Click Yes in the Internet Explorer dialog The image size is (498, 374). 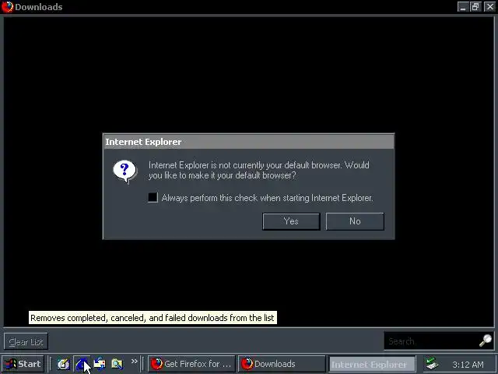pyautogui.click(x=291, y=221)
